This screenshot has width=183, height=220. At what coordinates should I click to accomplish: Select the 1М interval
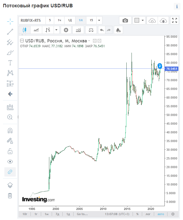81,20
